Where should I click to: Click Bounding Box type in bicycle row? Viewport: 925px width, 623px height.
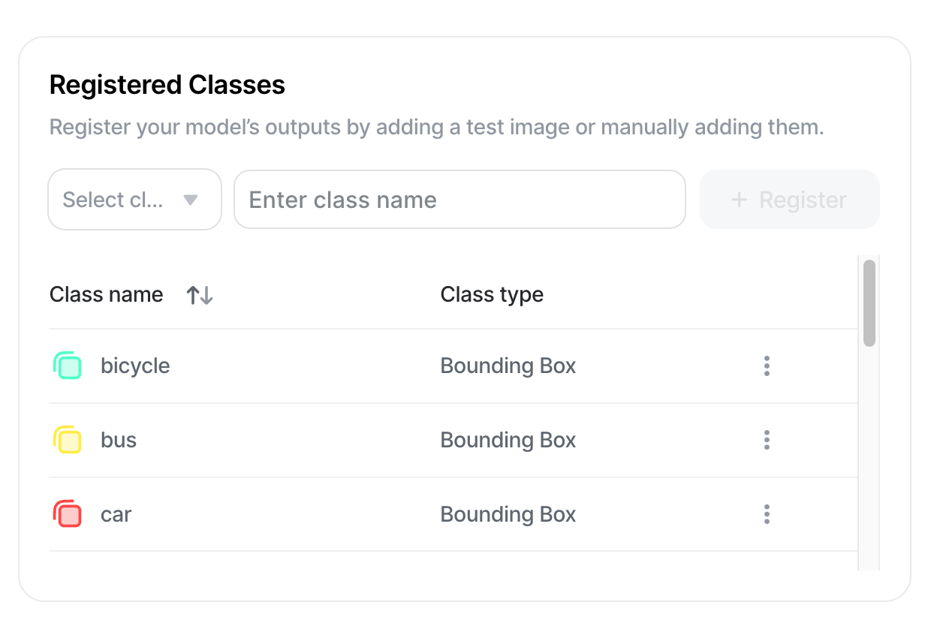tap(508, 366)
